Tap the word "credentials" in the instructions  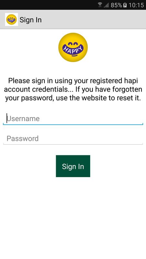[52, 90]
